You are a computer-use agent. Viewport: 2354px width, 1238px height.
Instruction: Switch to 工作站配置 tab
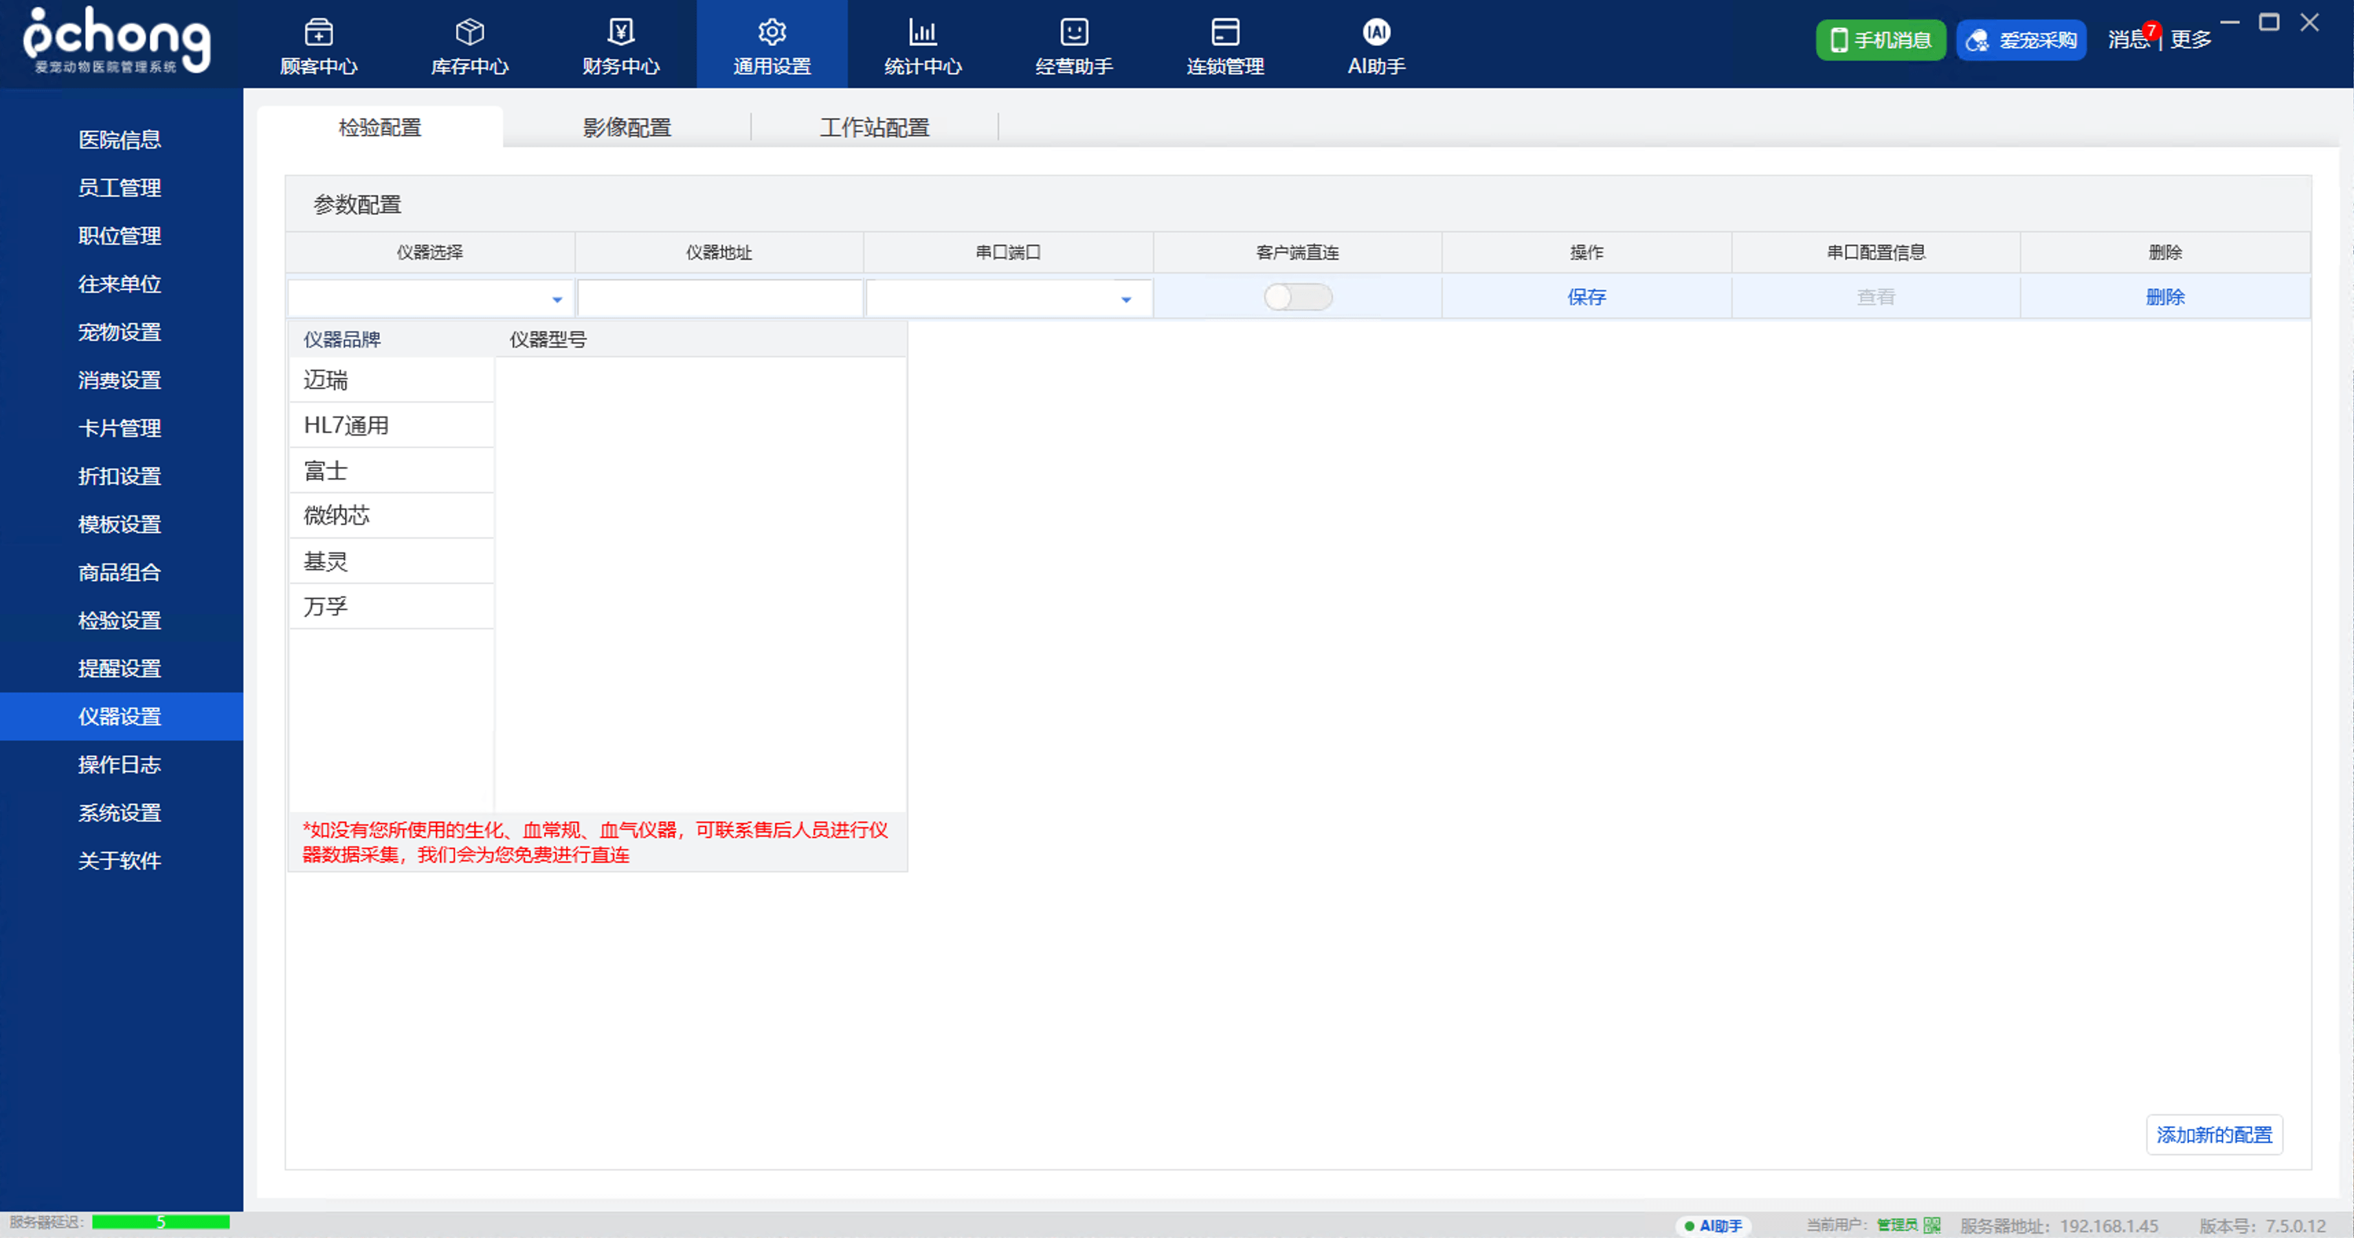point(875,127)
